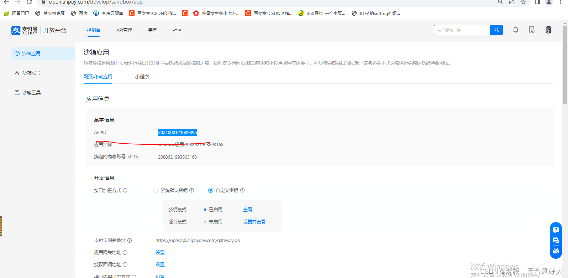
Task: Open the 萤火虫惠聚 bookmark
Action: click(50, 13)
